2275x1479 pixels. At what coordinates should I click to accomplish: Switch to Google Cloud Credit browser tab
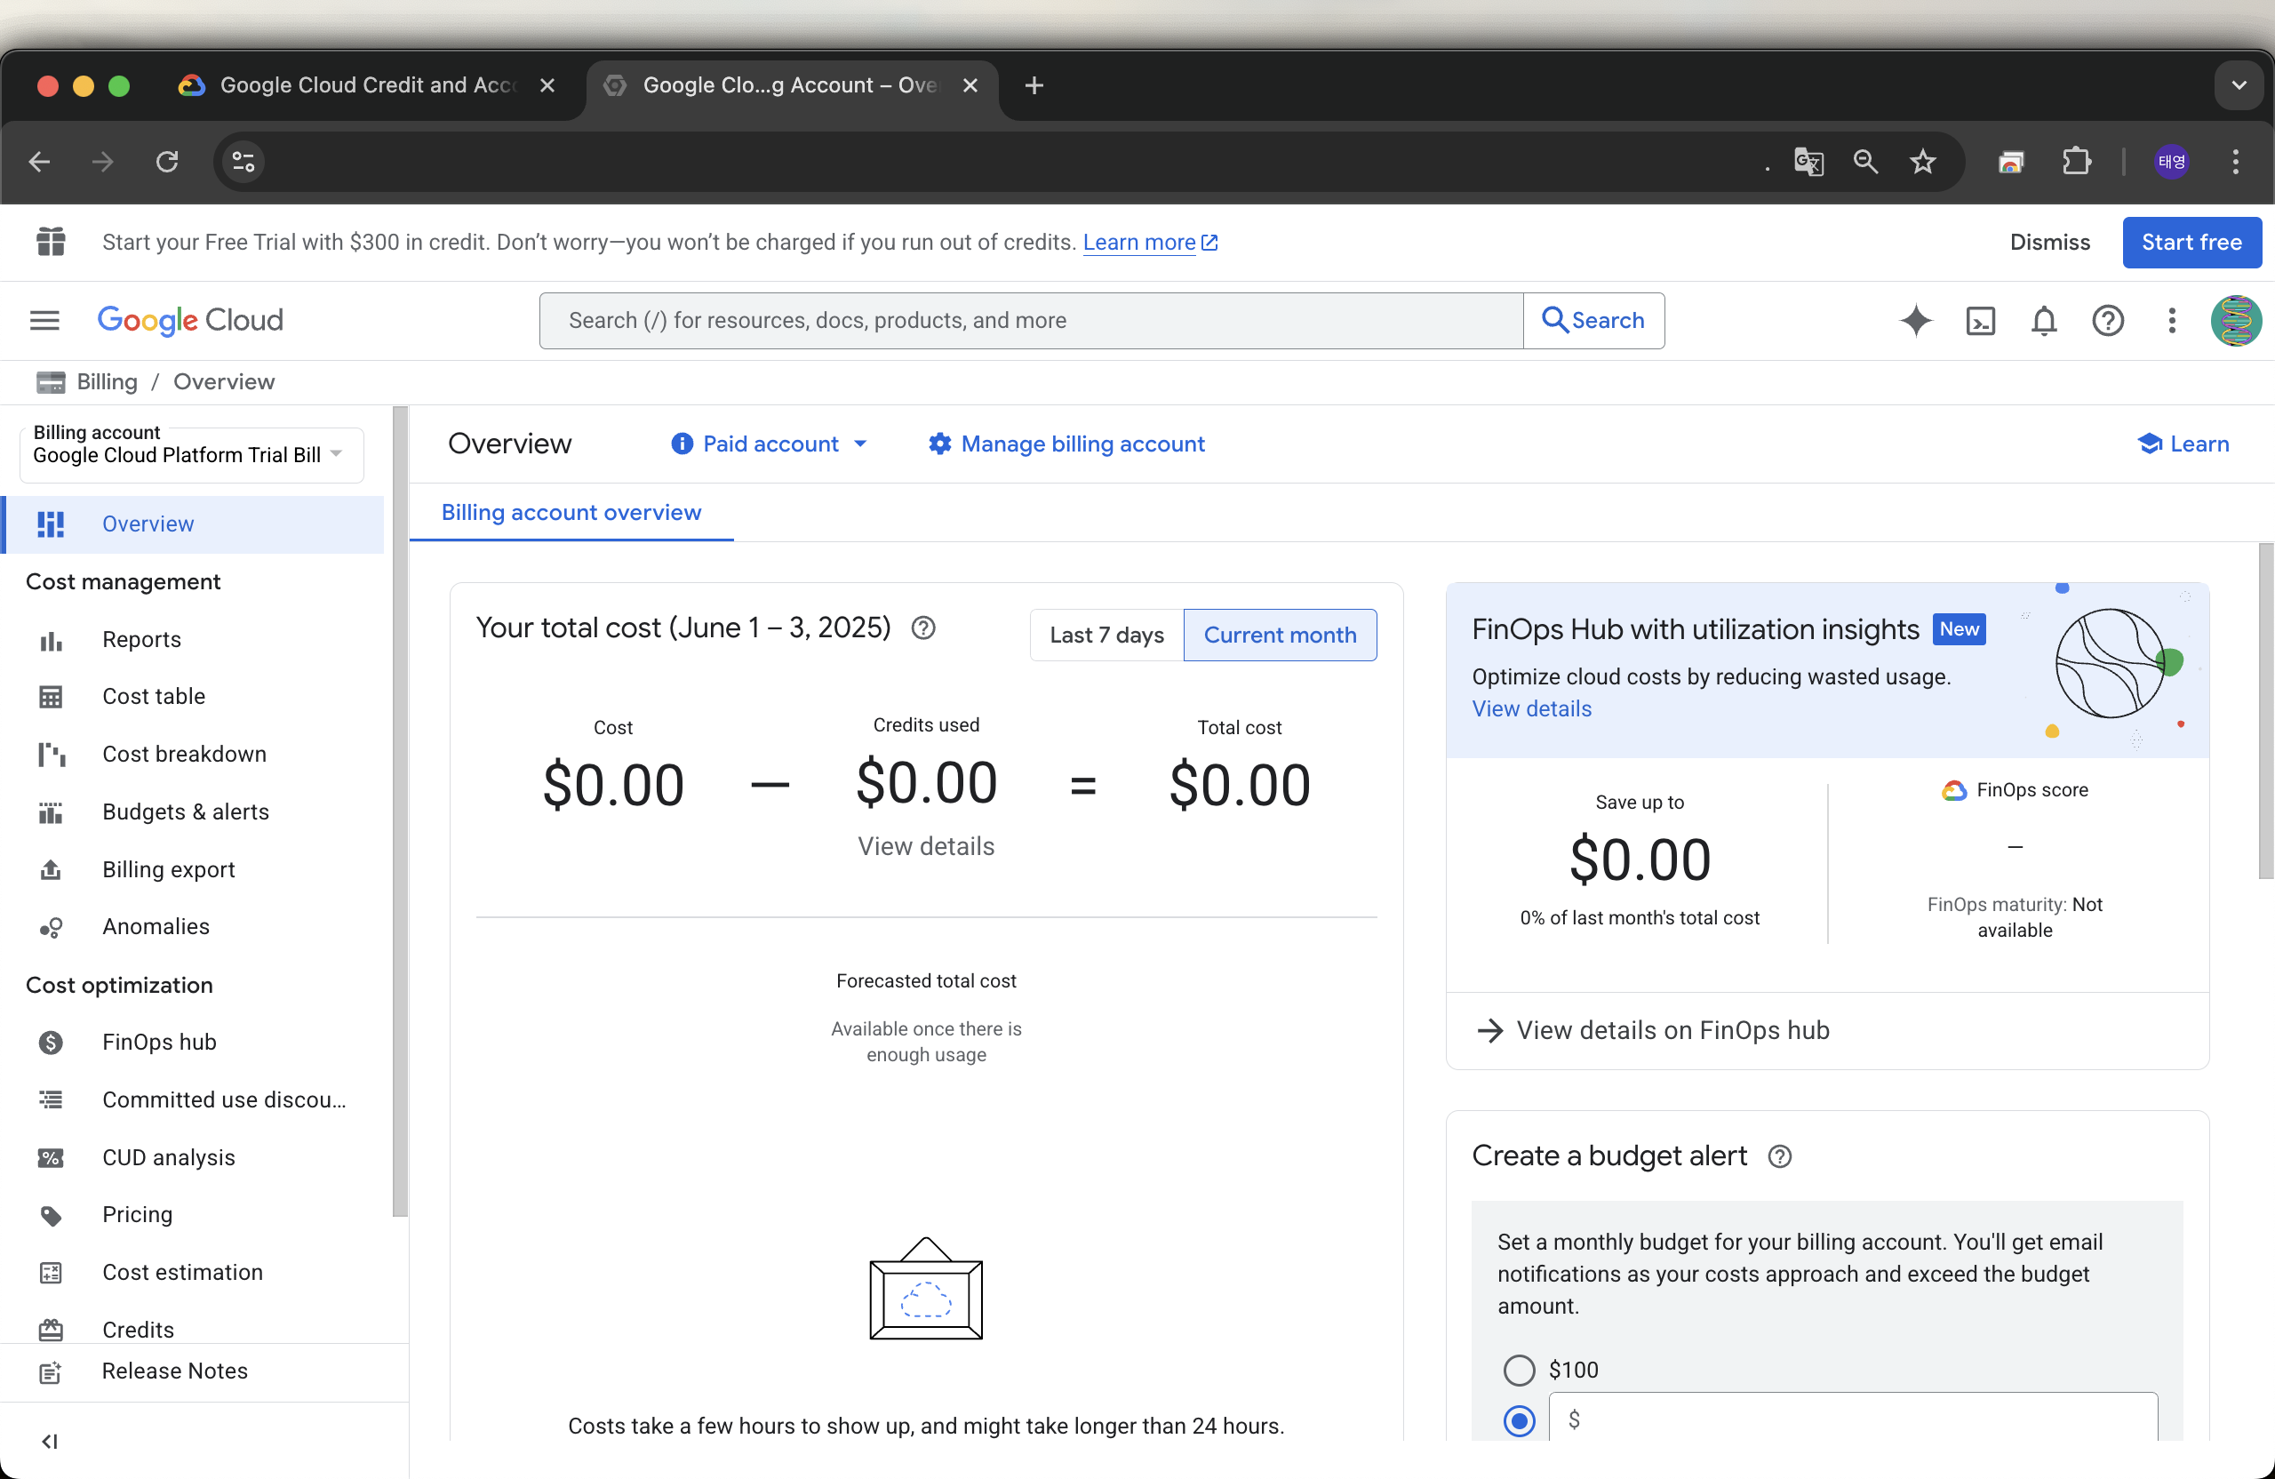tap(368, 85)
